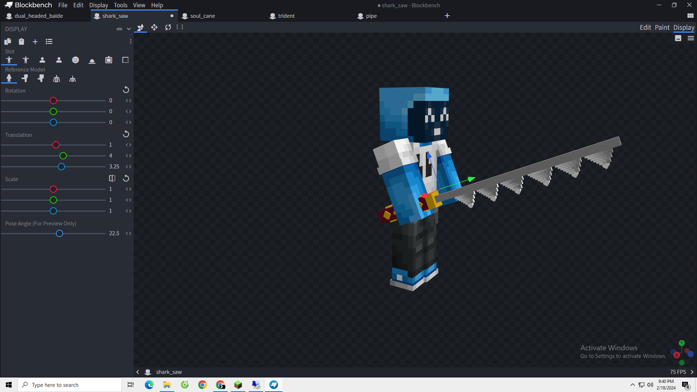Open the Tools menu
The image size is (697, 392).
121,5
